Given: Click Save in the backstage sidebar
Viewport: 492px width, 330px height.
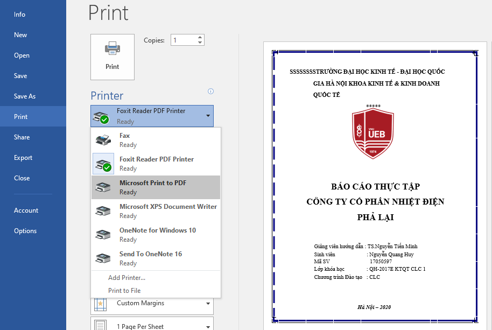Looking at the screenshot, I should 33,75.
